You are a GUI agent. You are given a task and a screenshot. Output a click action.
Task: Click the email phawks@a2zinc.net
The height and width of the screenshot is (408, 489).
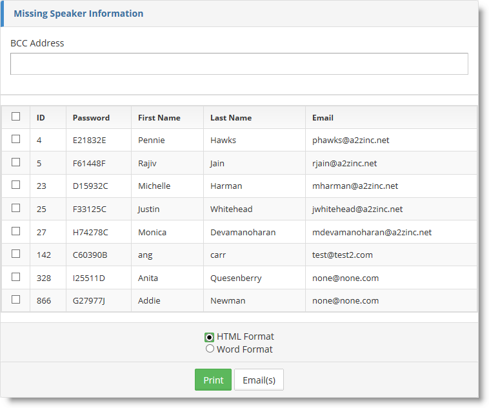[x=350, y=141]
